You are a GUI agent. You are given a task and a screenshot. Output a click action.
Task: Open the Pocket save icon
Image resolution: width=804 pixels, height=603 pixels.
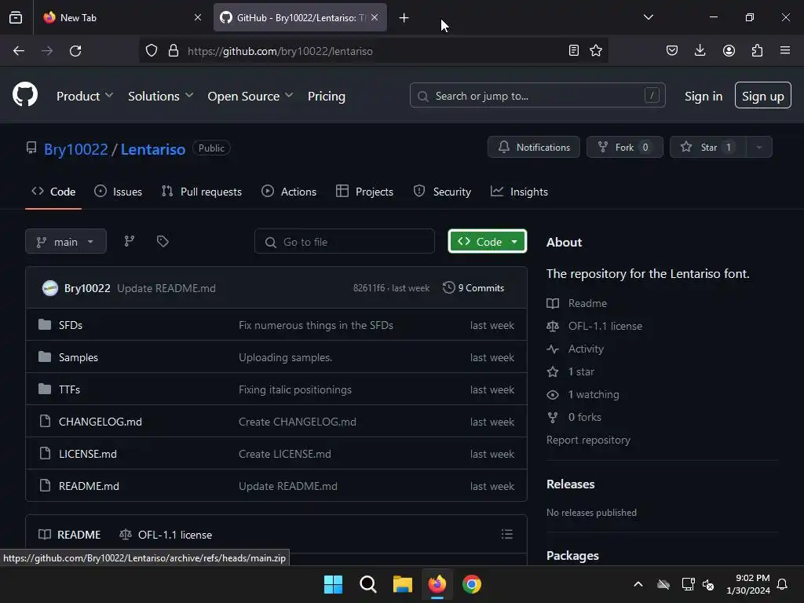[x=672, y=50]
